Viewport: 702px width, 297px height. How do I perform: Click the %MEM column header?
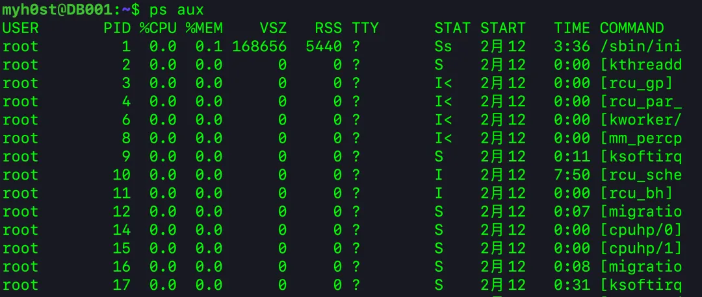[204, 28]
